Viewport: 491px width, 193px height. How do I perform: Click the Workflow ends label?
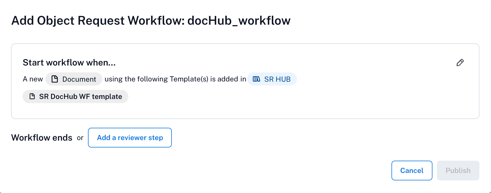coord(42,138)
